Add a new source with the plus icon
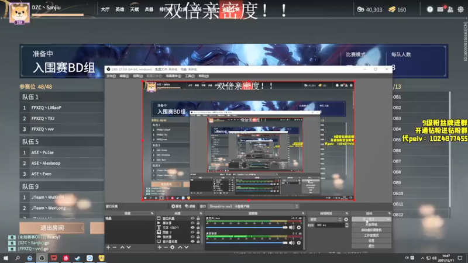 pyautogui.click(x=159, y=247)
